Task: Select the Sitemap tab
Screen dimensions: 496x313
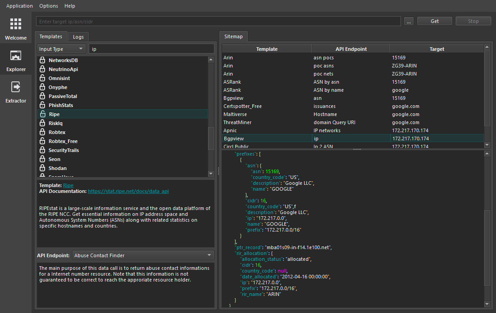Action: (233, 36)
